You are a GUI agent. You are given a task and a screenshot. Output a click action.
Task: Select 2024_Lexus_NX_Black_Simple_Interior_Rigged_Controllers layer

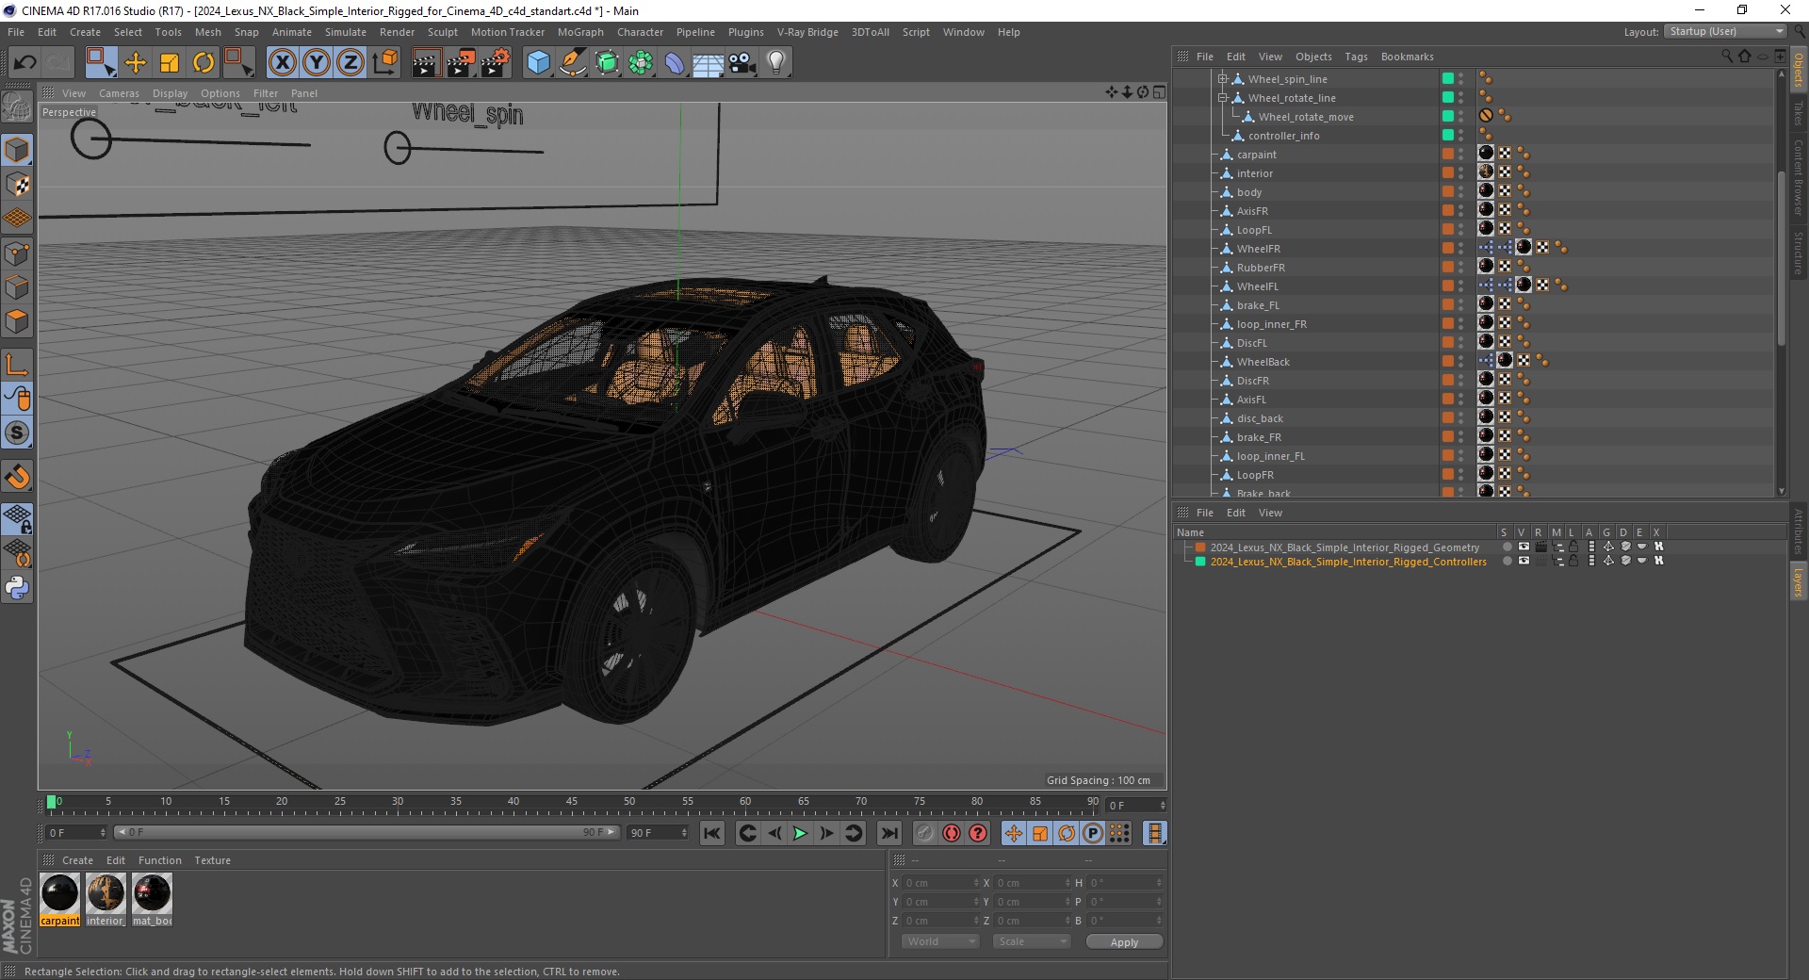(1348, 562)
